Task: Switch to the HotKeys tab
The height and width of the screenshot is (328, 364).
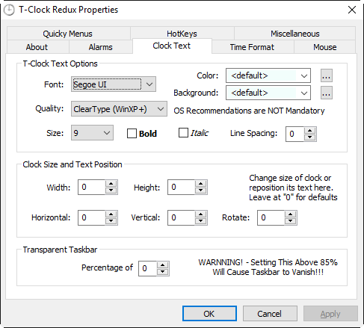Action: (x=182, y=34)
